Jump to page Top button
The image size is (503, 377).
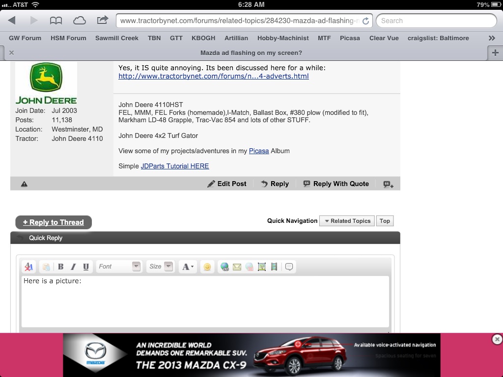(x=385, y=221)
